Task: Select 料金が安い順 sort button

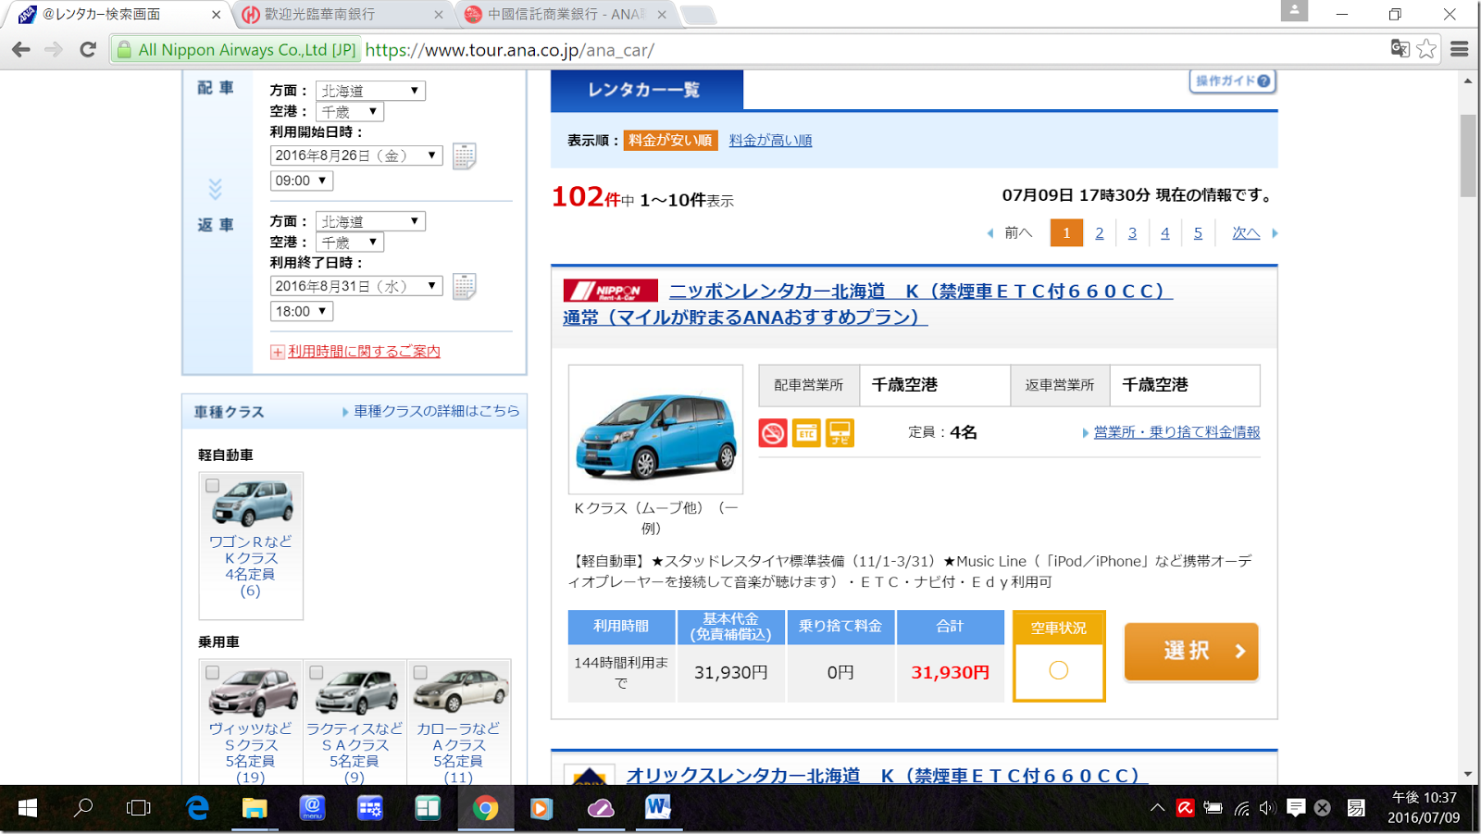Action: [x=670, y=141]
